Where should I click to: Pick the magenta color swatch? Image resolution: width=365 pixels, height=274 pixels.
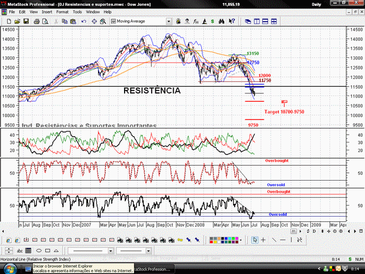point(237,239)
